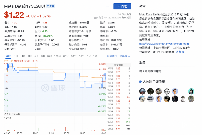Click the 每股净资产 -4.15 value
202x135 pixels.
pyautogui.click(x=23, y=44)
